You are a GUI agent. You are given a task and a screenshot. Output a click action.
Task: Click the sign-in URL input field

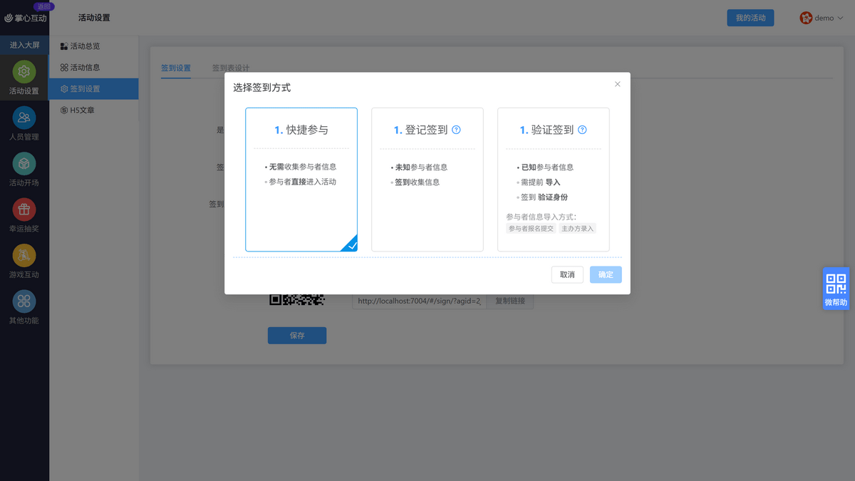[x=419, y=301]
